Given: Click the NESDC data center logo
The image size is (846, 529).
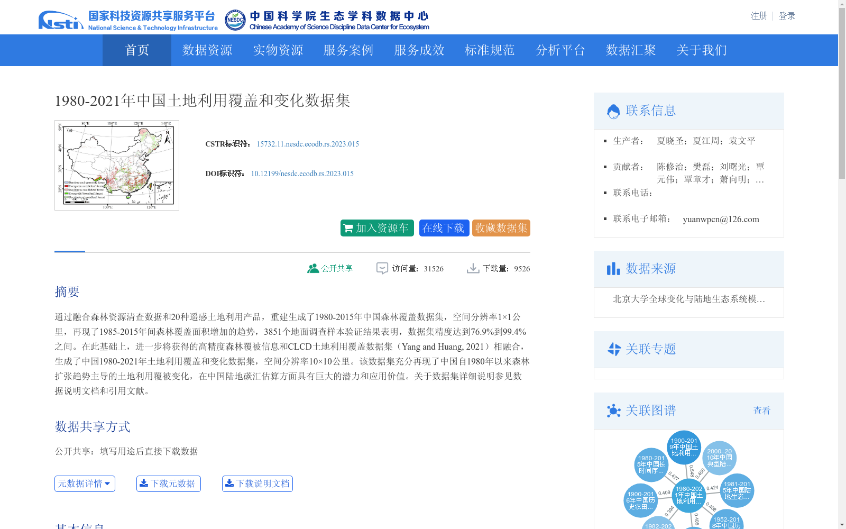Looking at the screenshot, I should (x=327, y=20).
